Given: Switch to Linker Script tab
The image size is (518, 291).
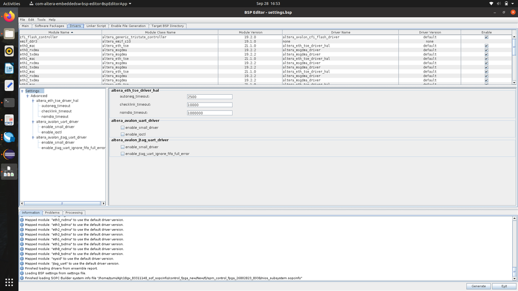Looking at the screenshot, I should click(96, 26).
